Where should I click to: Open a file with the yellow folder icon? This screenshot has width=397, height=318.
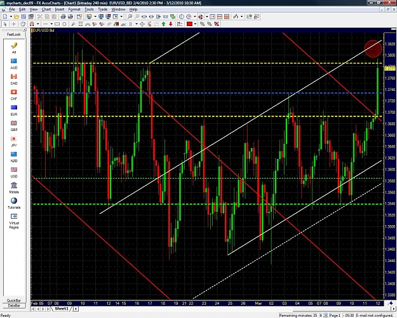17,17
